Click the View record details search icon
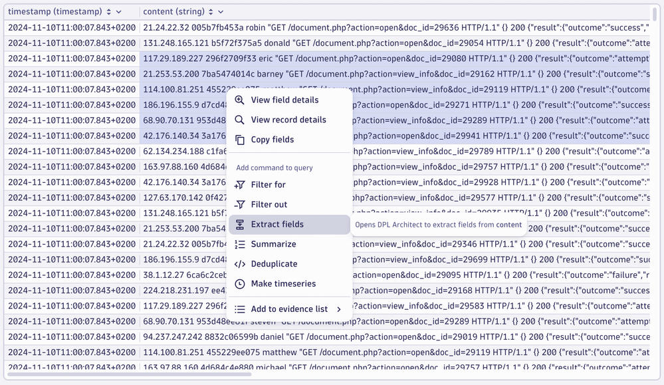Screen dimensions: 664x385 (x=240, y=120)
